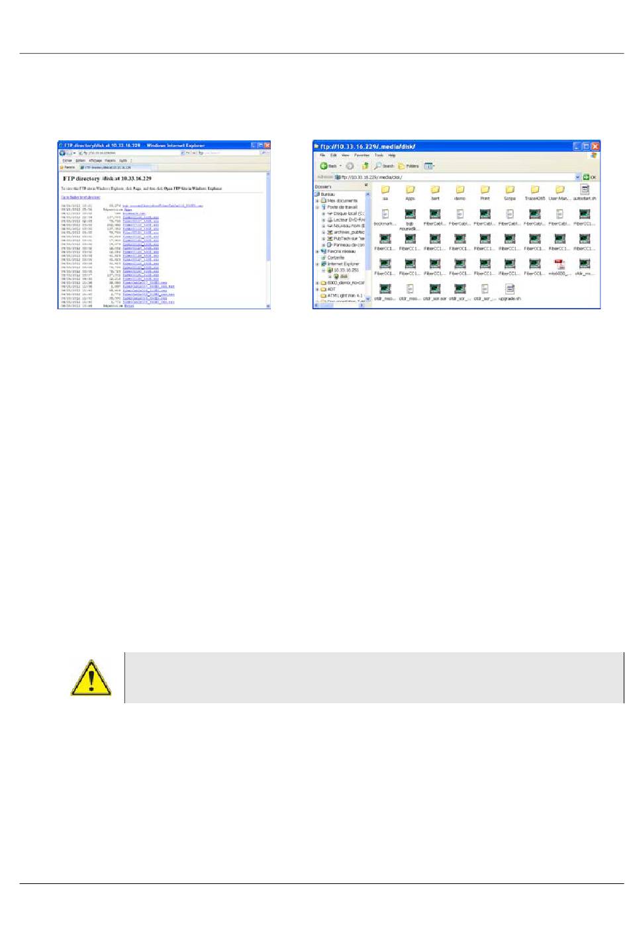Select Internet Explorer tree node
The width and height of the screenshot is (629, 931).
click(339, 264)
